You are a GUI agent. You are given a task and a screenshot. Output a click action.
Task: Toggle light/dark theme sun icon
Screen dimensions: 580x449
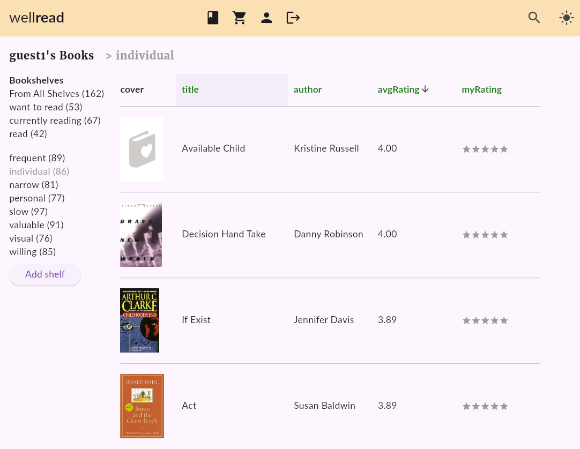click(x=566, y=18)
